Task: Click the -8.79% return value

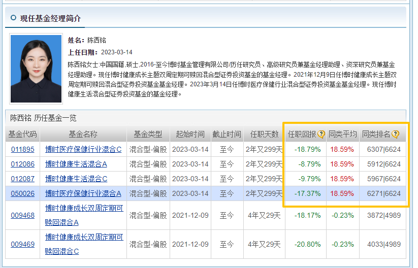Action: click(x=309, y=164)
